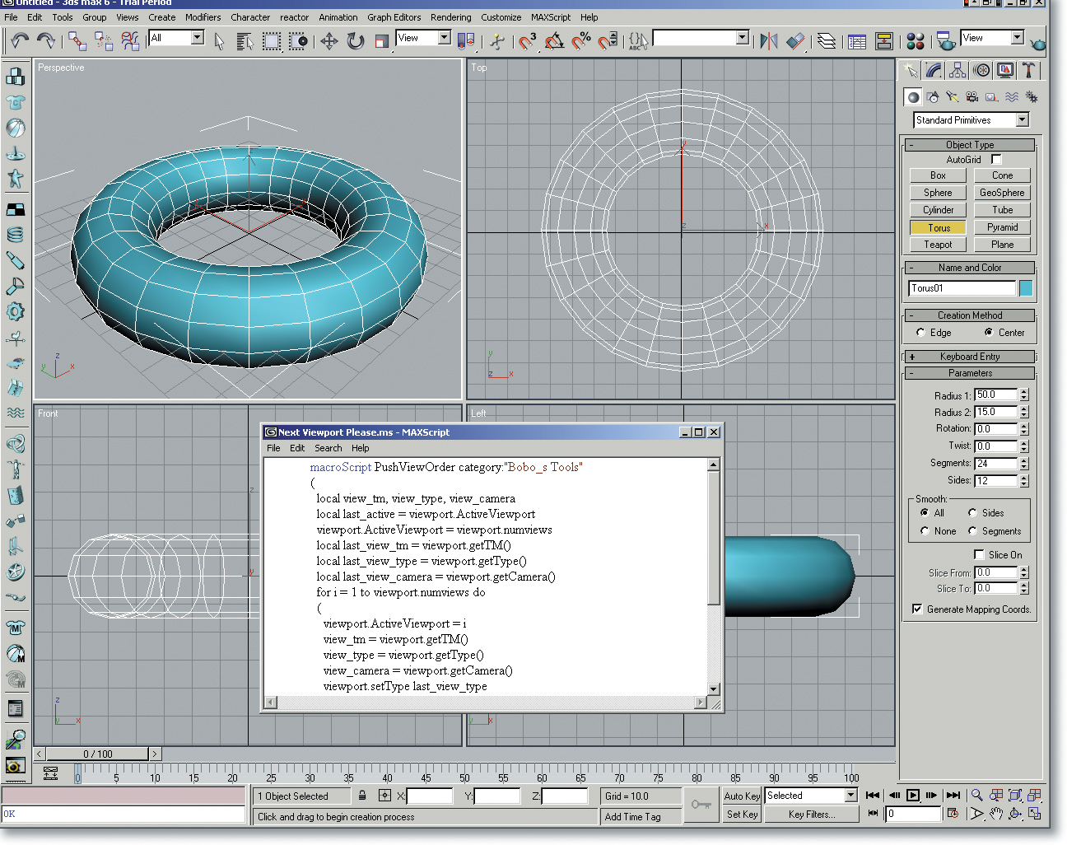Click the Key Filters button
The image size is (1067, 845).
pos(812,815)
